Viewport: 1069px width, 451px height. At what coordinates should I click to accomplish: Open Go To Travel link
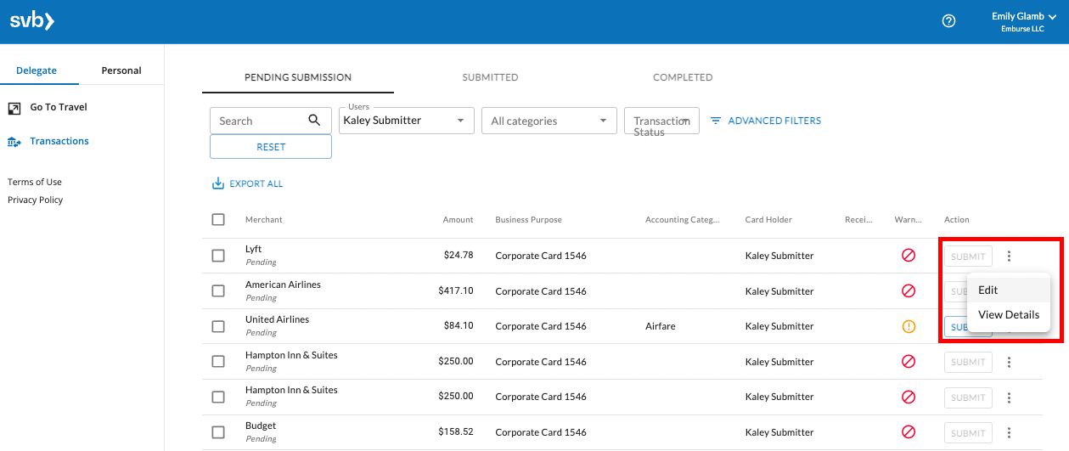(59, 107)
